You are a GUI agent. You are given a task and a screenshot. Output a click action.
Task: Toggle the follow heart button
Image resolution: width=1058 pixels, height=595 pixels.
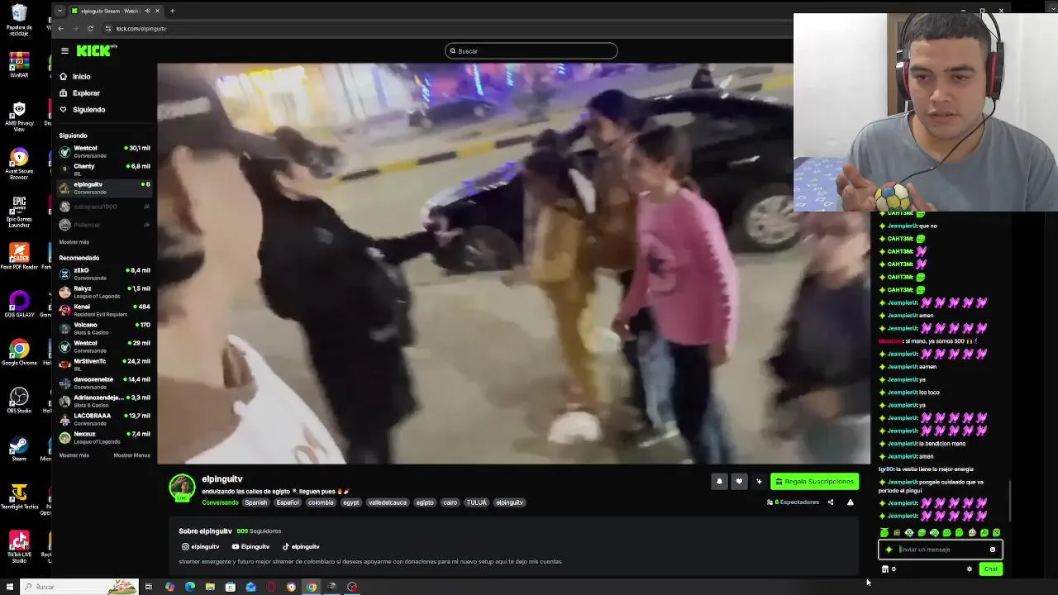tap(739, 482)
